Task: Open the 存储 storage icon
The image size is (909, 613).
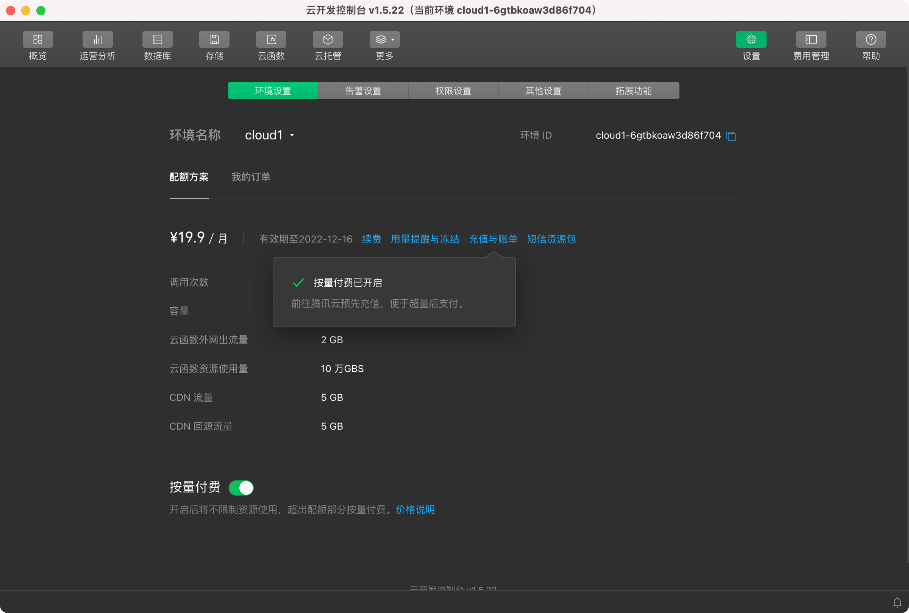Action: pos(214,39)
